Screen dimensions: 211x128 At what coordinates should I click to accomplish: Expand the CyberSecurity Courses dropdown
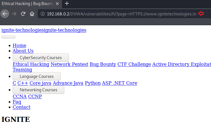tap(41, 58)
